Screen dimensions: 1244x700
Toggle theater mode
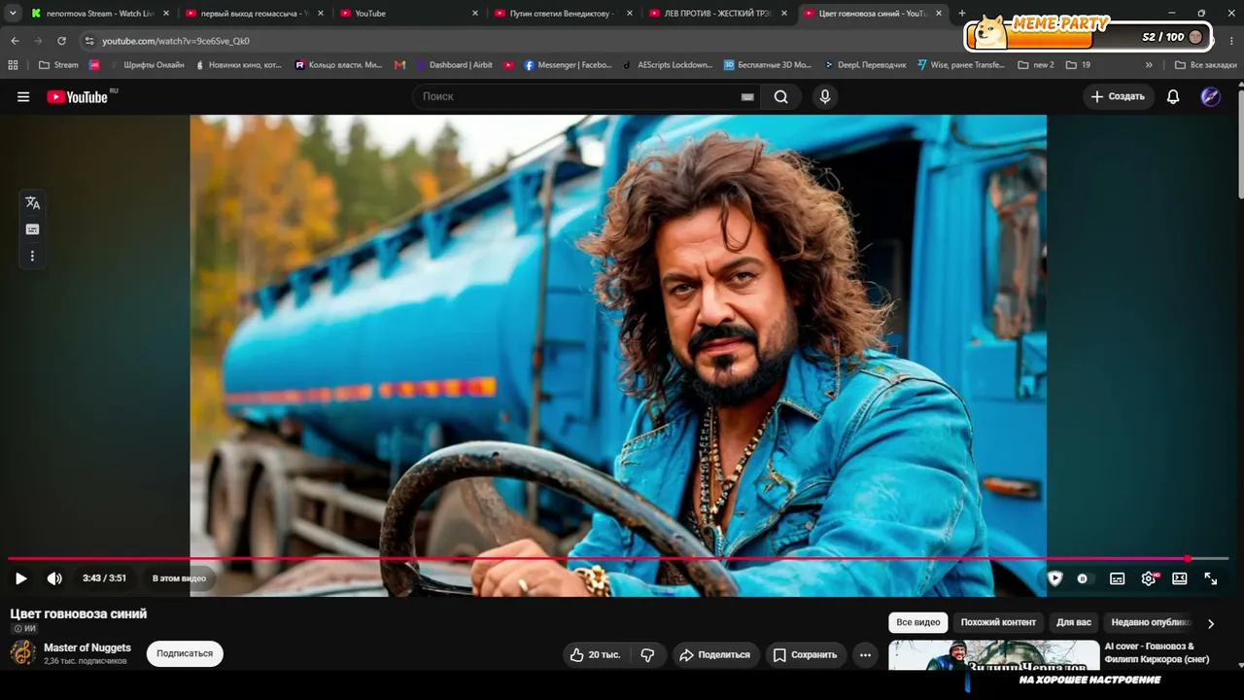click(1180, 578)
